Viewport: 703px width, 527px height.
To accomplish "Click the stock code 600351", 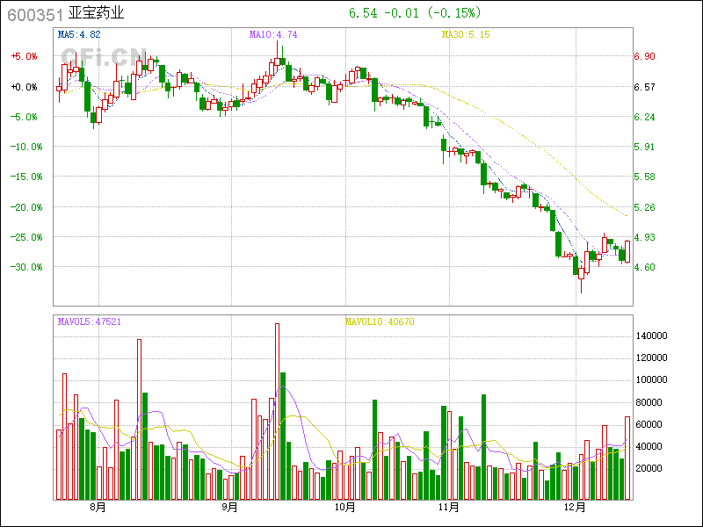I will [32, 13].
